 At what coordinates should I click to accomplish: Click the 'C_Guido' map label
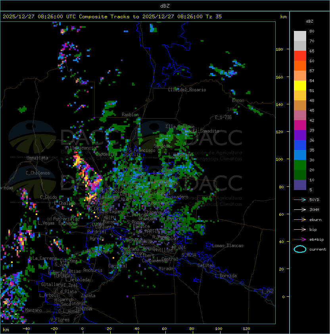point(48,197)
